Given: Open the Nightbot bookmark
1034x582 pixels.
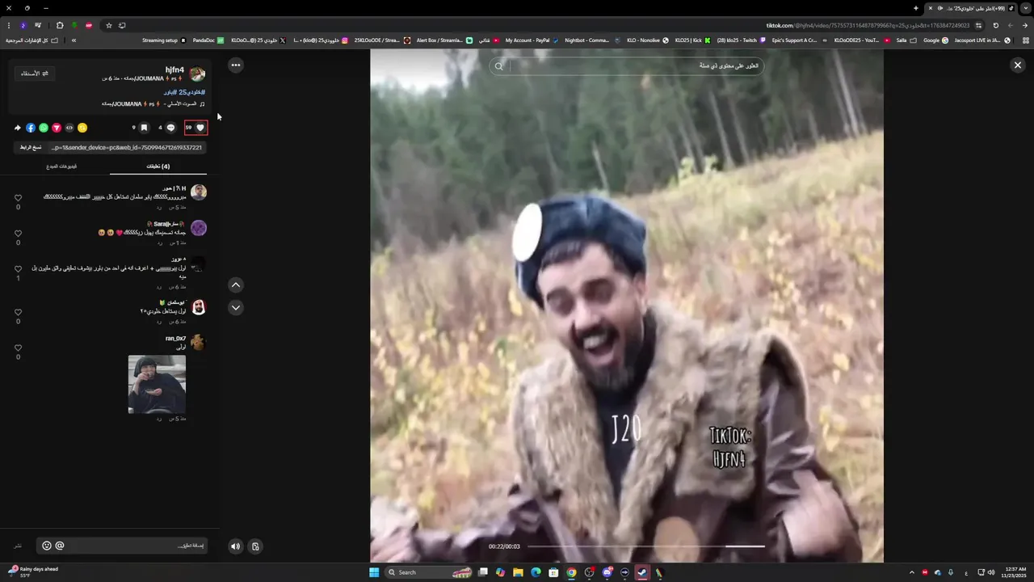Looking at the screenshot, I should 592,40.
